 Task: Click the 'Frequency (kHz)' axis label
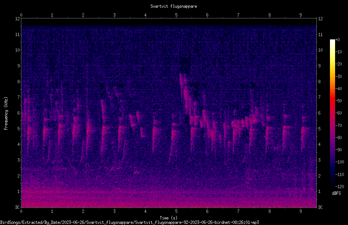pos(6,113)
